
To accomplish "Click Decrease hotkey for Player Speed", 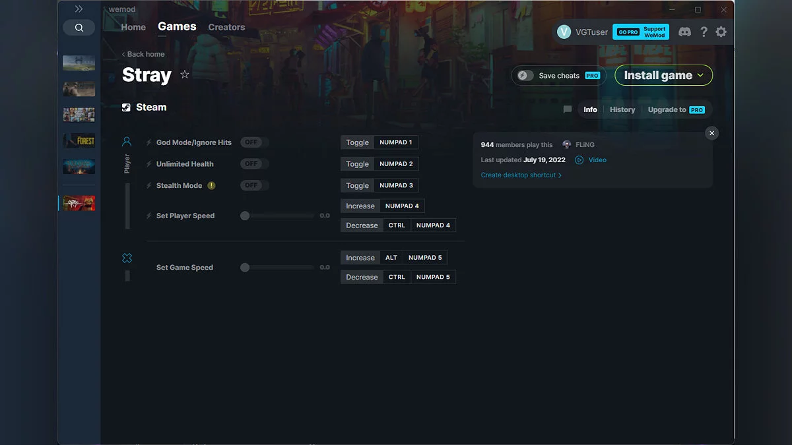I will 362,225.
